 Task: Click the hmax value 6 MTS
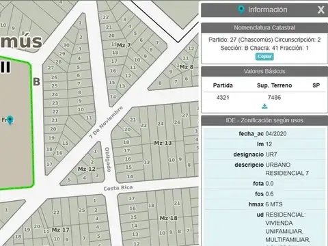point(274,204)
